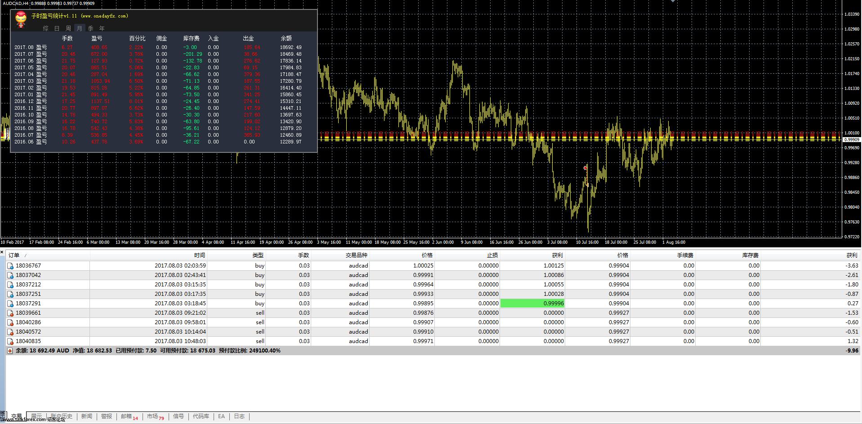
Task: Click take-profit value 1.00125
Action: [554, 266]
